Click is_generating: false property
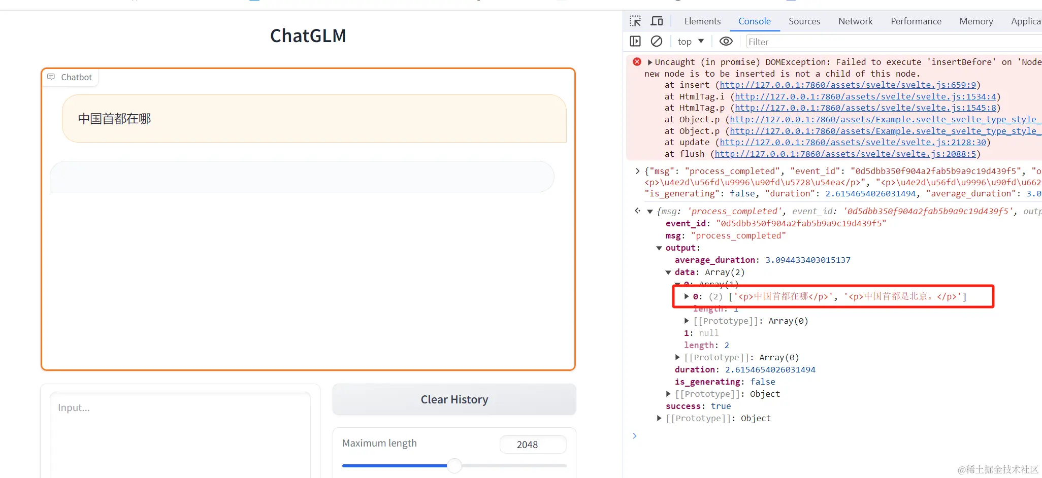 (x=725, y=382)
